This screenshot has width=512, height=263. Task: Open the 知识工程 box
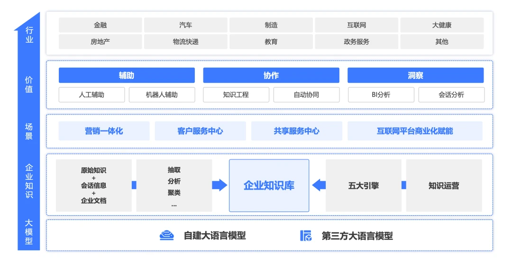coord(236,95)
